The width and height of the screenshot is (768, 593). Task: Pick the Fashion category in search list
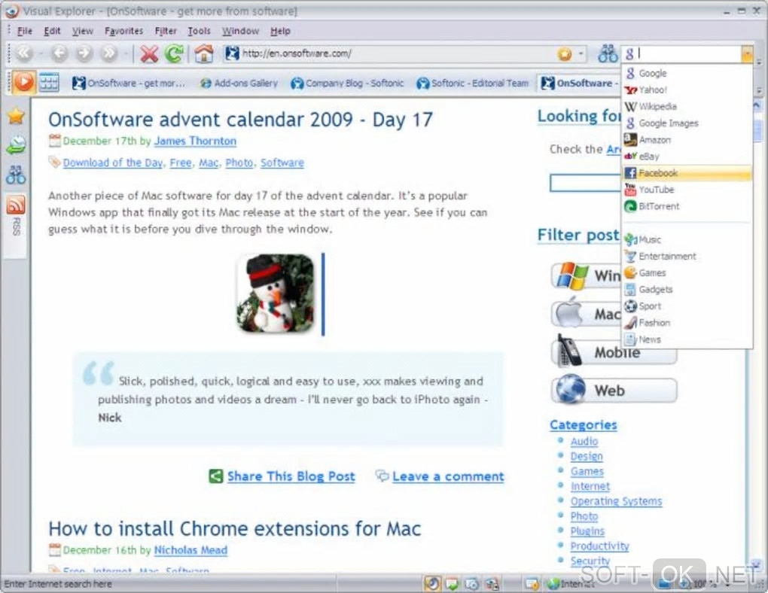(x=687, y=323)
